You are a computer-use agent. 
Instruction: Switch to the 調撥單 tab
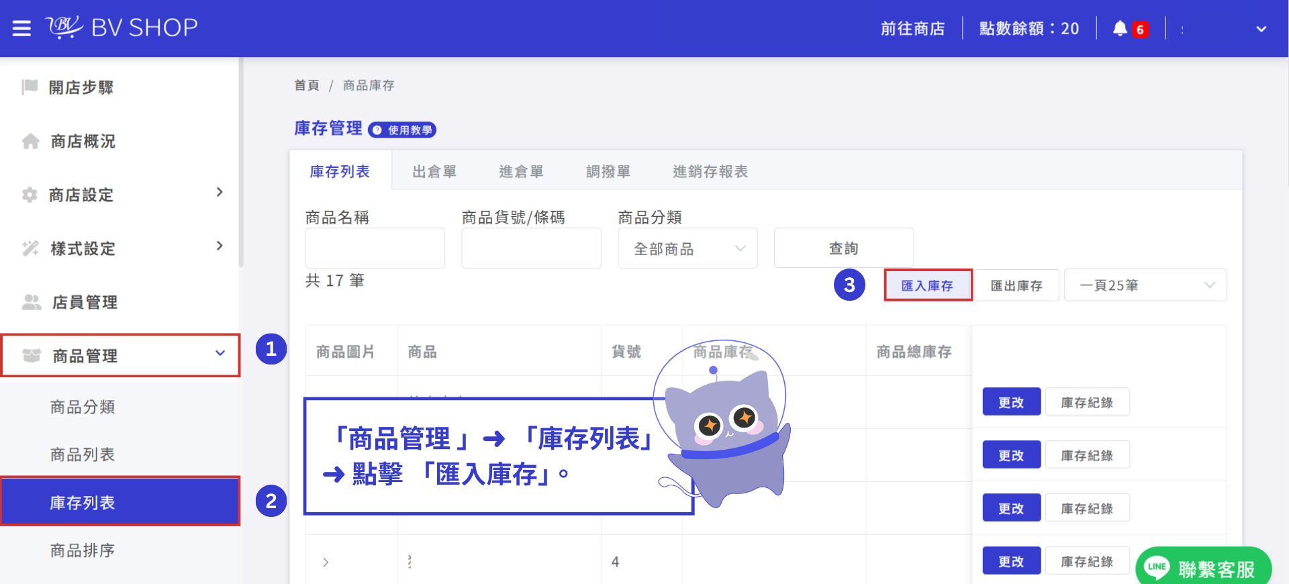608,172
